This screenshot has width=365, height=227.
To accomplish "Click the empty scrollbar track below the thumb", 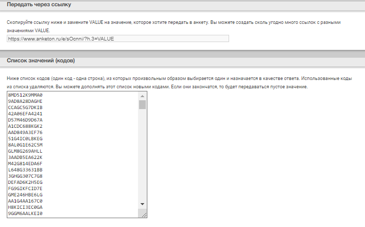I will (142, 156).
